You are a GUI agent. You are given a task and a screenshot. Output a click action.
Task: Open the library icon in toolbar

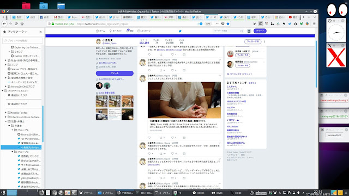pyautogui.click(x=255, y=24)
